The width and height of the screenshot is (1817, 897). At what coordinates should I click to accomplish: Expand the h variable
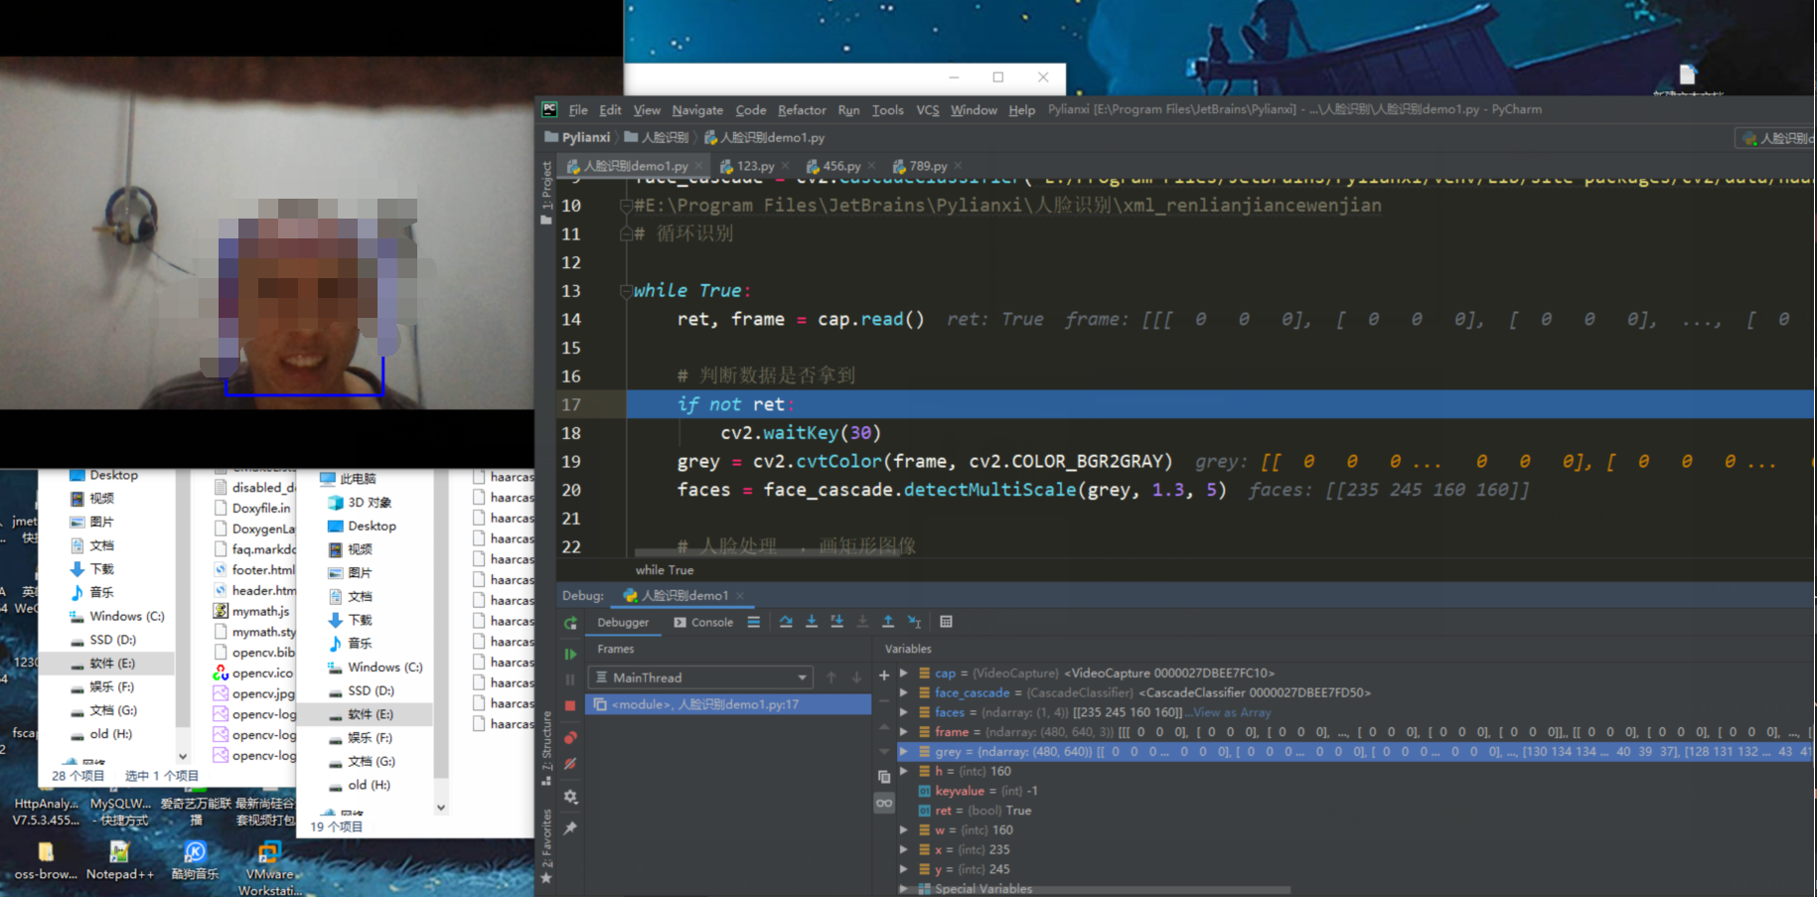[904, 771]
